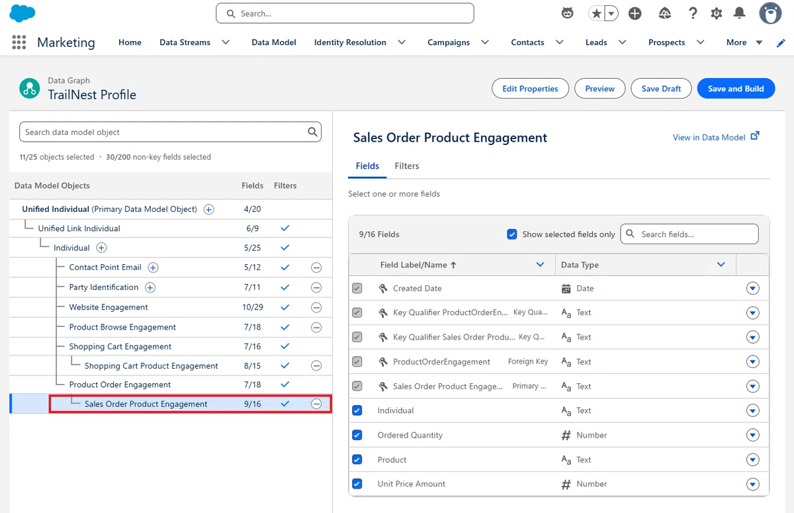794x513 pixels.
Task: Click the plus icon beside Party Identification
Action: point(150,287)
